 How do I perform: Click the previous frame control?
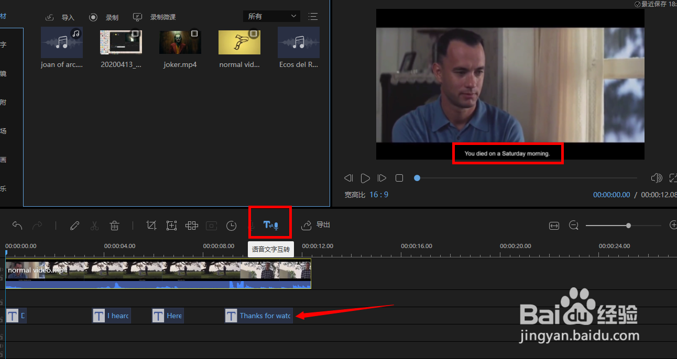pos(349,178)
